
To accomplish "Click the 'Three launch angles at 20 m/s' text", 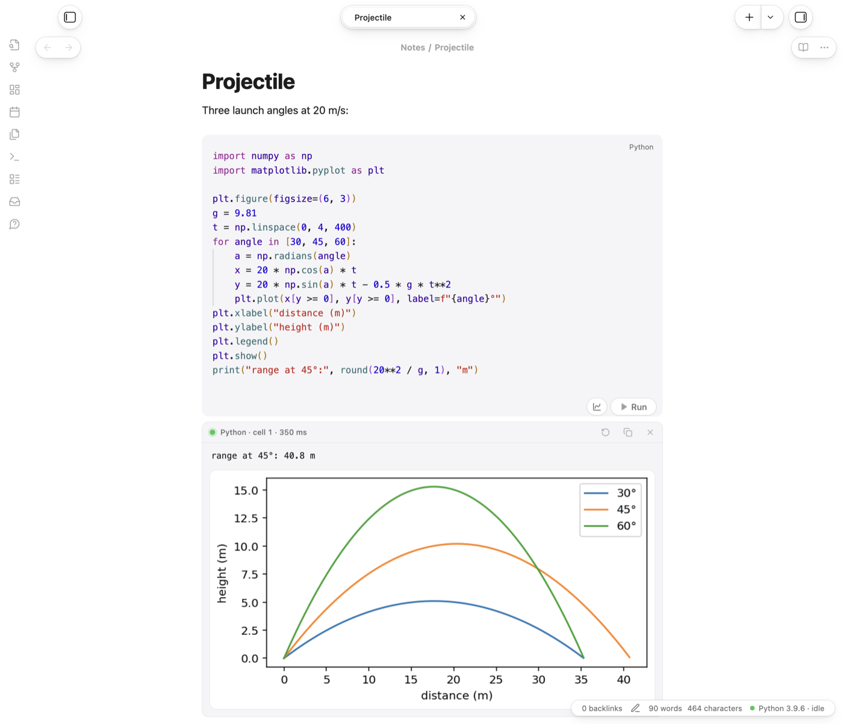I will point(275,111).
